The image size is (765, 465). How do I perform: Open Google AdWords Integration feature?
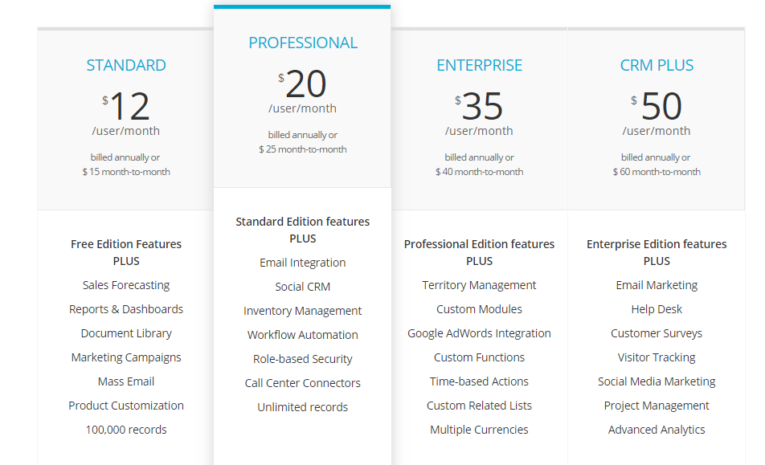(x=480, y=333)
